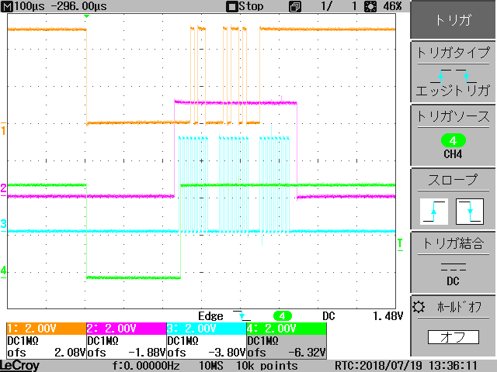Select channel 2 magenta 2.00V label
Image resolution: width=497 pixels, height=372 pixels.
click(127, 329)
